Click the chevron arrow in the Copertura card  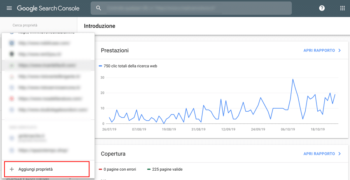coord(340,154)
